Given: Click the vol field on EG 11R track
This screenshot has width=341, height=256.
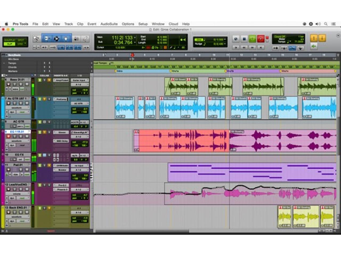Looking at the screenshot, I should click(80, 142).
